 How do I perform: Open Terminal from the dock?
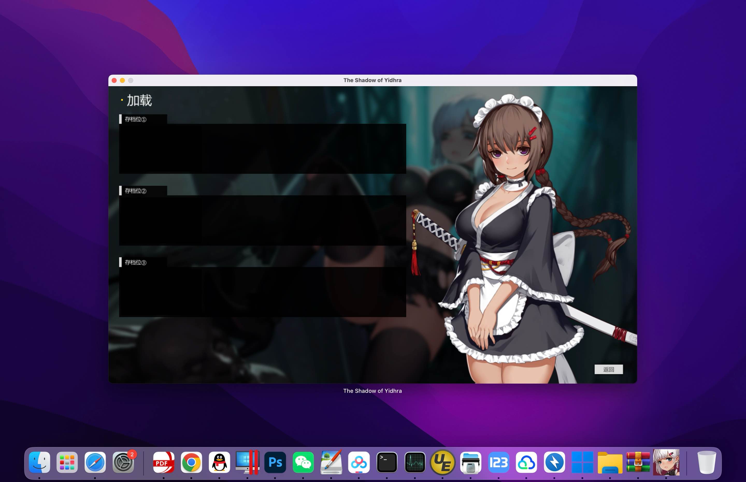(x=387, y=462)
